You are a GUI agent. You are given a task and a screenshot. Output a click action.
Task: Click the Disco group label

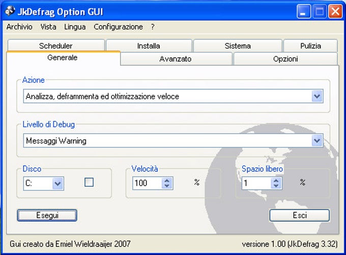point(32,169)
